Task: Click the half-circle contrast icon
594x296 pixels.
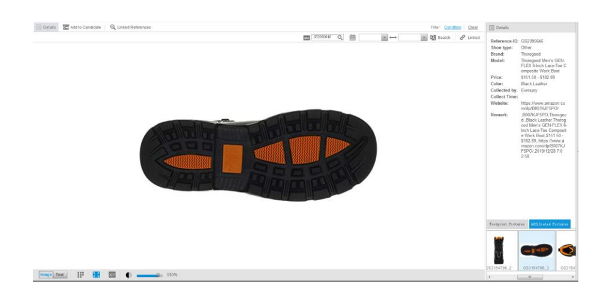Action: pos(128,274)
